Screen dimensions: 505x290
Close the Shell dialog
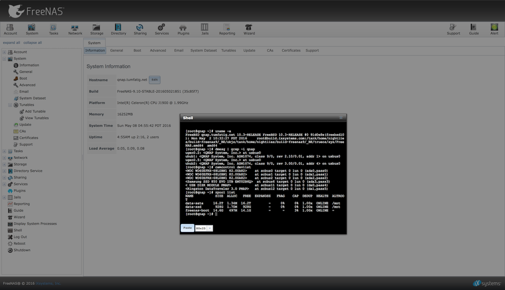(x=341, y=117)
